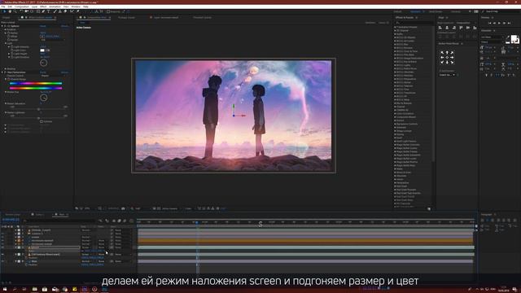Select the Zoom magnifier tool
Image resolution: width=521 pixels, height=293 pixels.
coord(15,11)
